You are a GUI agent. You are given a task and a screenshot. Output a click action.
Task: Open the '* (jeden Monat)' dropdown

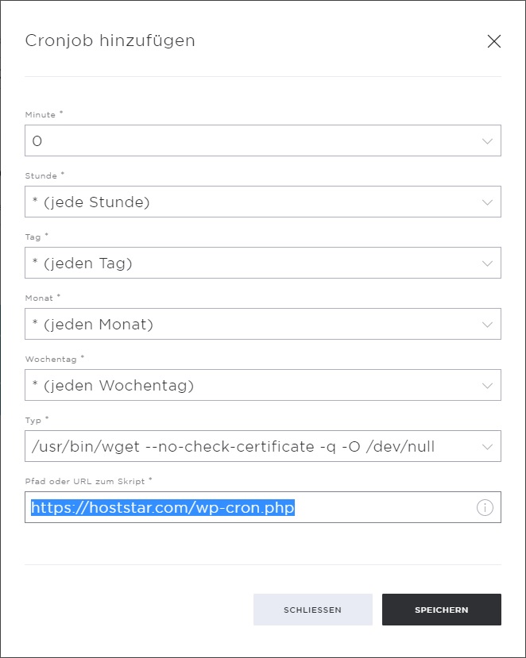[x=263, y=324]
